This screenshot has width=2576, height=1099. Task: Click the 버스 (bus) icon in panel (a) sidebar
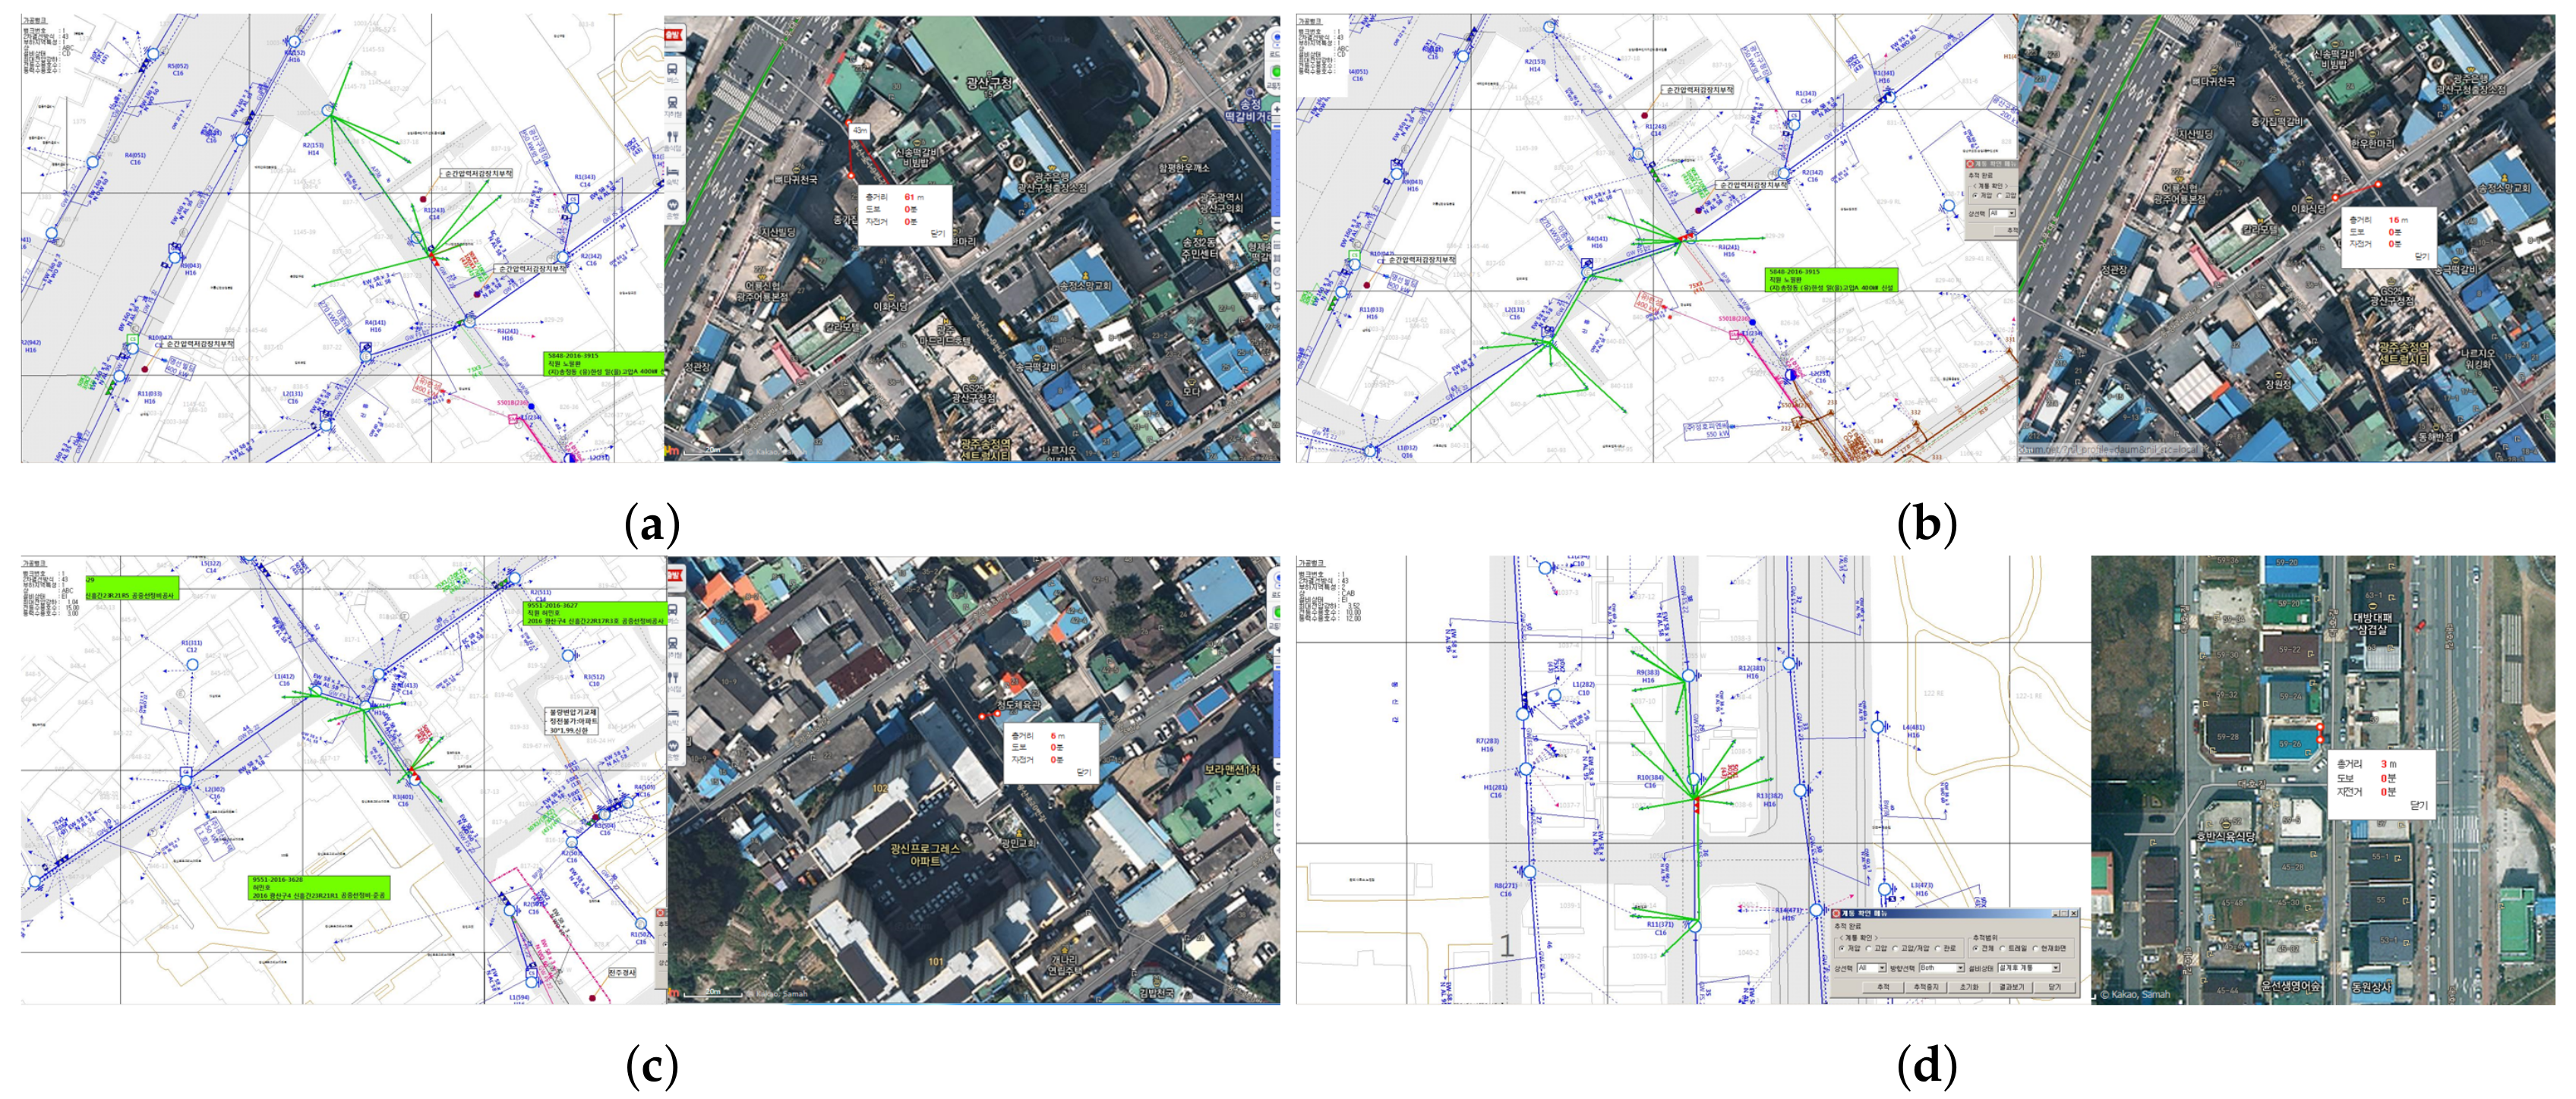tap(673, 70)
